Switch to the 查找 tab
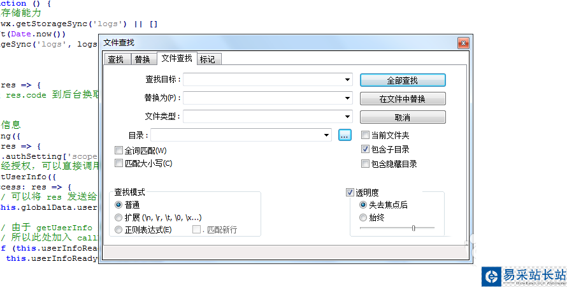Screen dimensions: 567x287 pyautogui.click(x=115, y=59)
